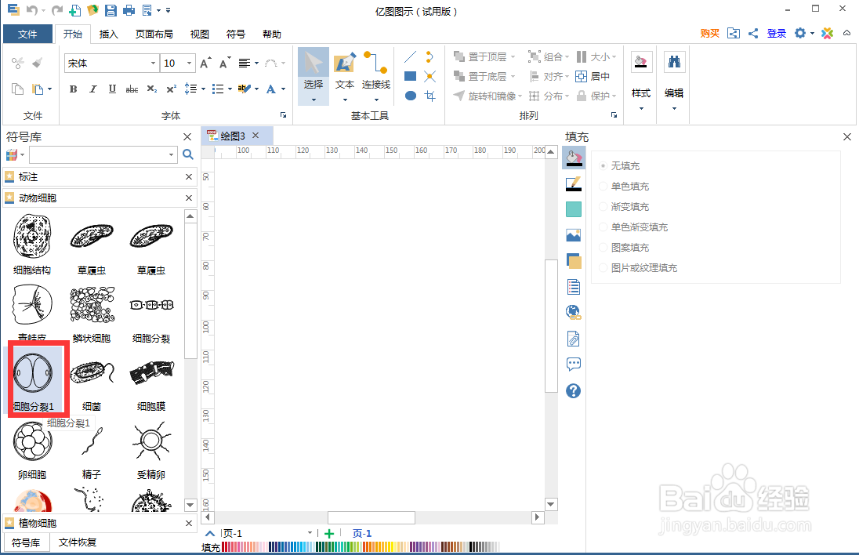The width and height of the screenshot is (859, 555).
Task: Expand the 置于顶层 dropdown arrow
Action: tap(513, 56)
